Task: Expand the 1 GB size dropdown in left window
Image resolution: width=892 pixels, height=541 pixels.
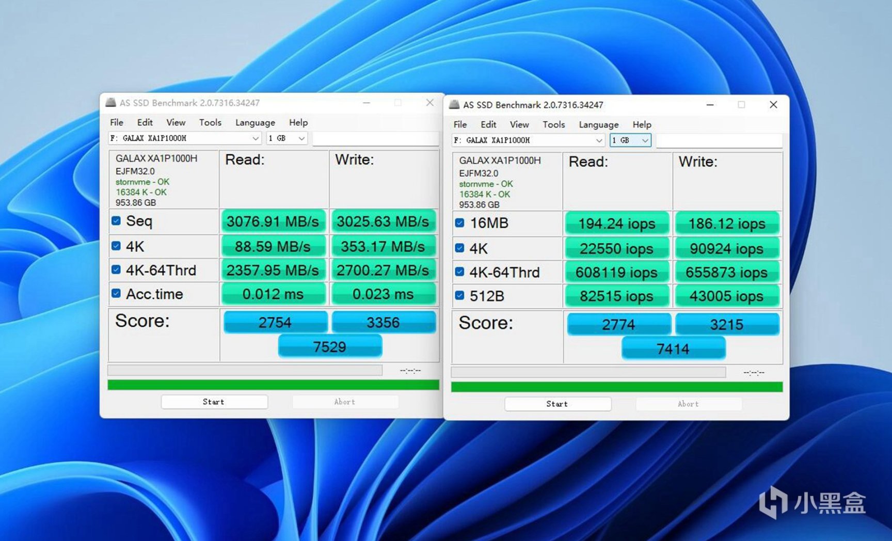Action: click(286, 138)
